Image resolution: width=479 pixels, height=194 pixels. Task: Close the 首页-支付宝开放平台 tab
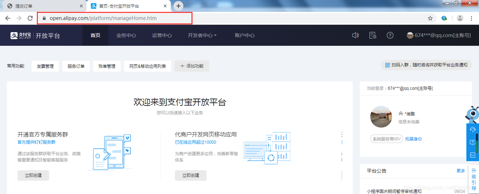coord(165,6)
